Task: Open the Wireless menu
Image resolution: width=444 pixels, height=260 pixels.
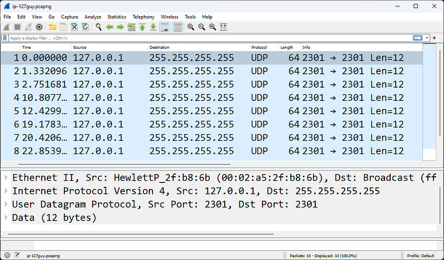Action: tap(170, 17)
